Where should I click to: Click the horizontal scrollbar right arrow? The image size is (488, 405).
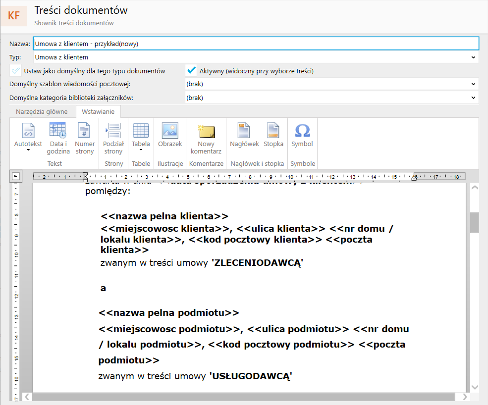point(465,397)
